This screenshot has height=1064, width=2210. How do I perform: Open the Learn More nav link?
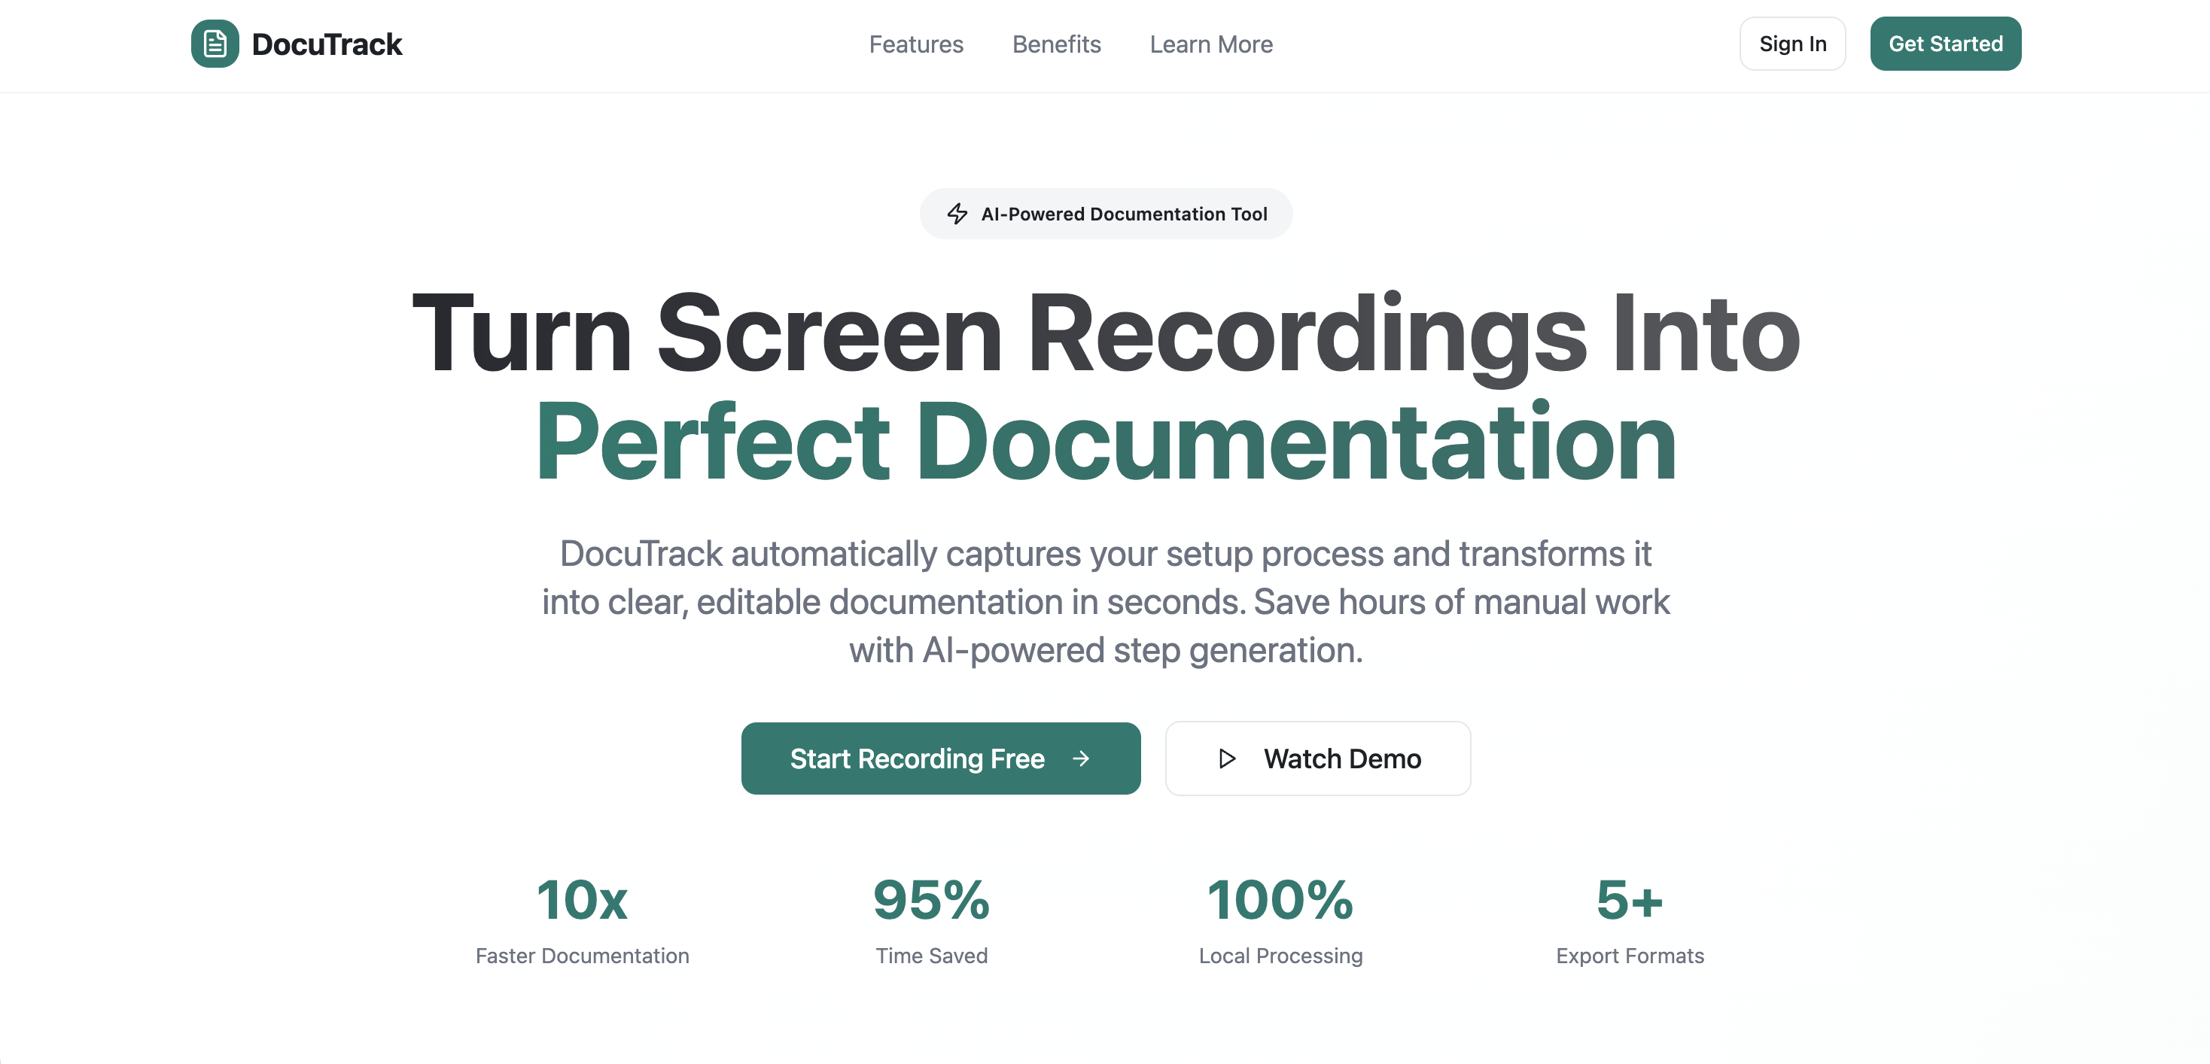tap(1210, 44)
